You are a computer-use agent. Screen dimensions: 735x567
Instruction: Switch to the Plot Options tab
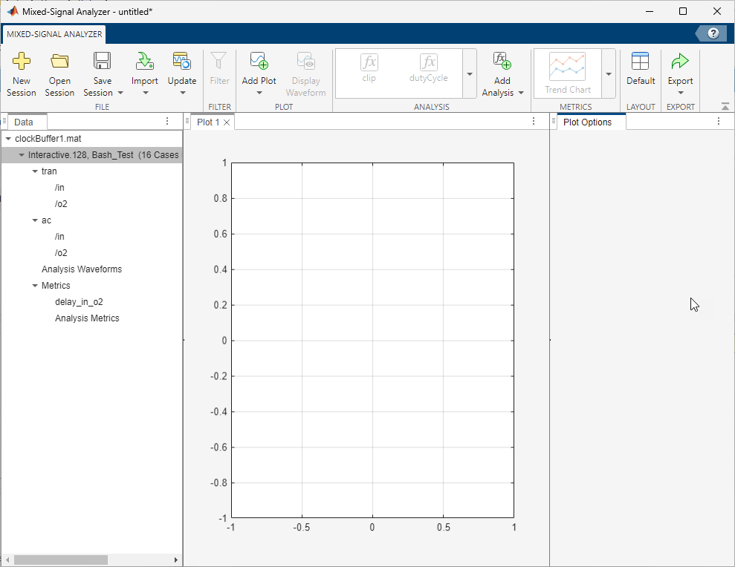[x=587, y=122]
